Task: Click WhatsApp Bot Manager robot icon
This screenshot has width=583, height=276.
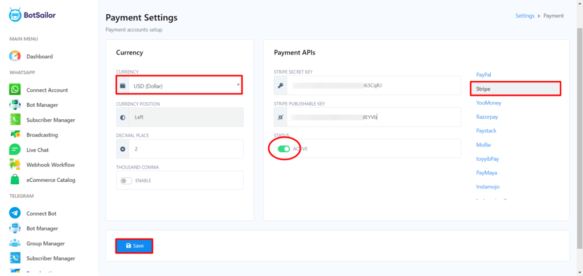Action: (x=15, y=105)
